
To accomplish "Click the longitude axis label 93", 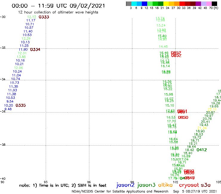I will 46,182.
